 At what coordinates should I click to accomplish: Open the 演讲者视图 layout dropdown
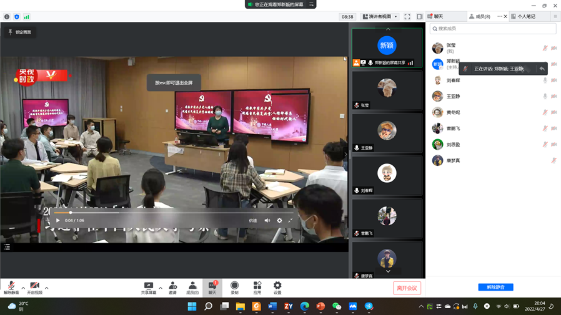point(380,16)
